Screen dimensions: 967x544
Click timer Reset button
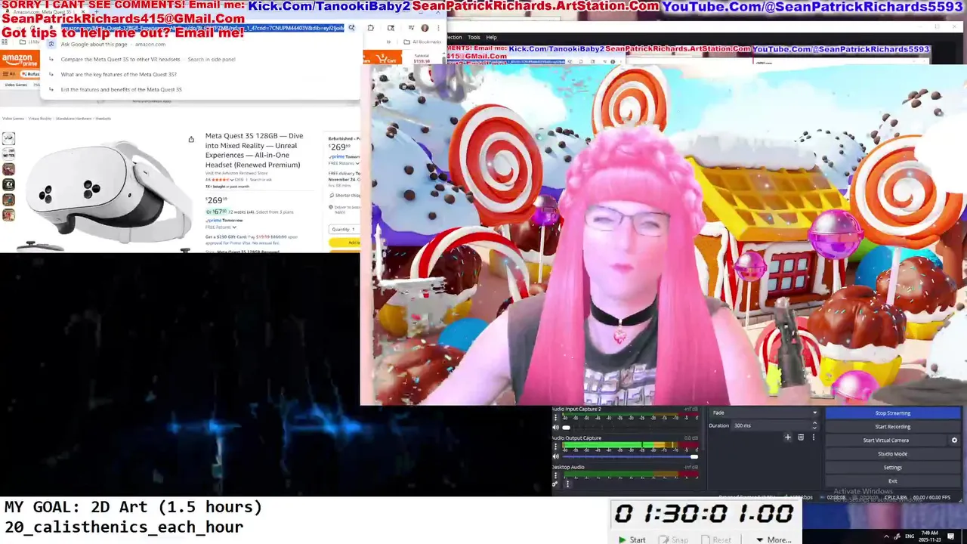point(716,539)
